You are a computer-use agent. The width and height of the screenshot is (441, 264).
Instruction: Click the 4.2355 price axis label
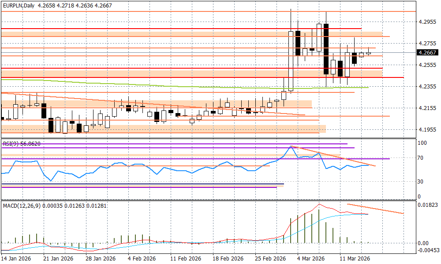click(427, 86)
